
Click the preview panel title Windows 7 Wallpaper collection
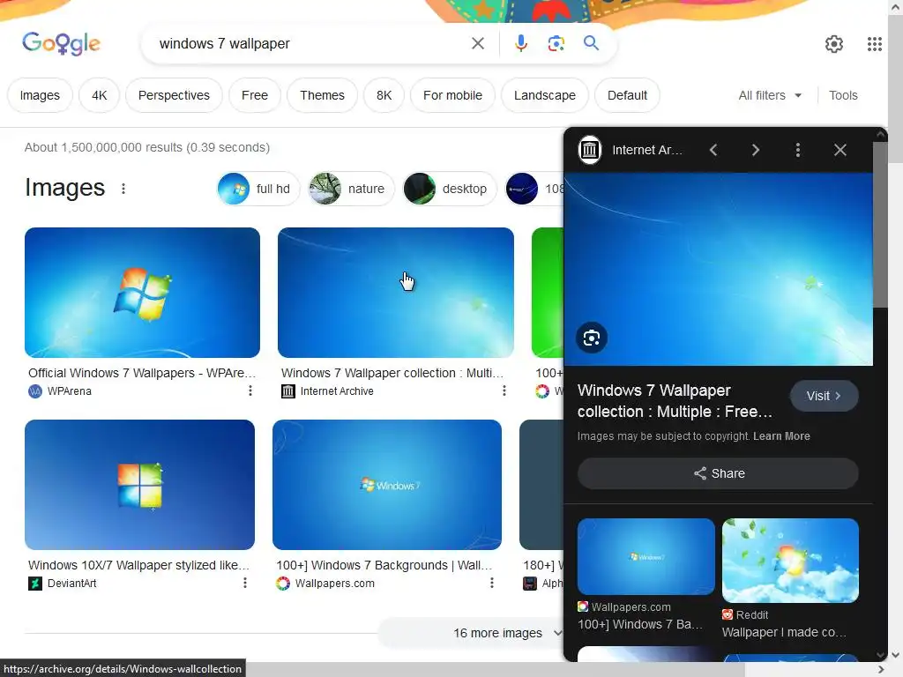tap(675, 401)
